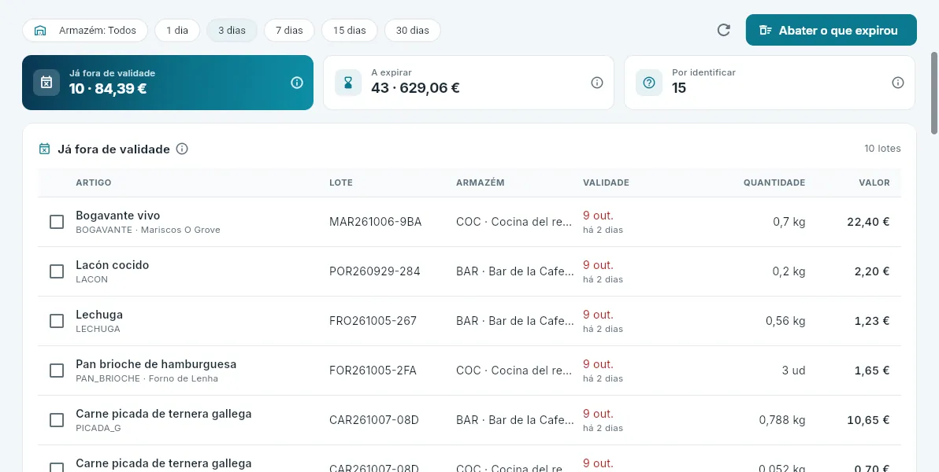Open the Armazém: Todos filter dropdown
Image resolution: width=939 pixels, height=472 pixels.
tap(85, 30)
